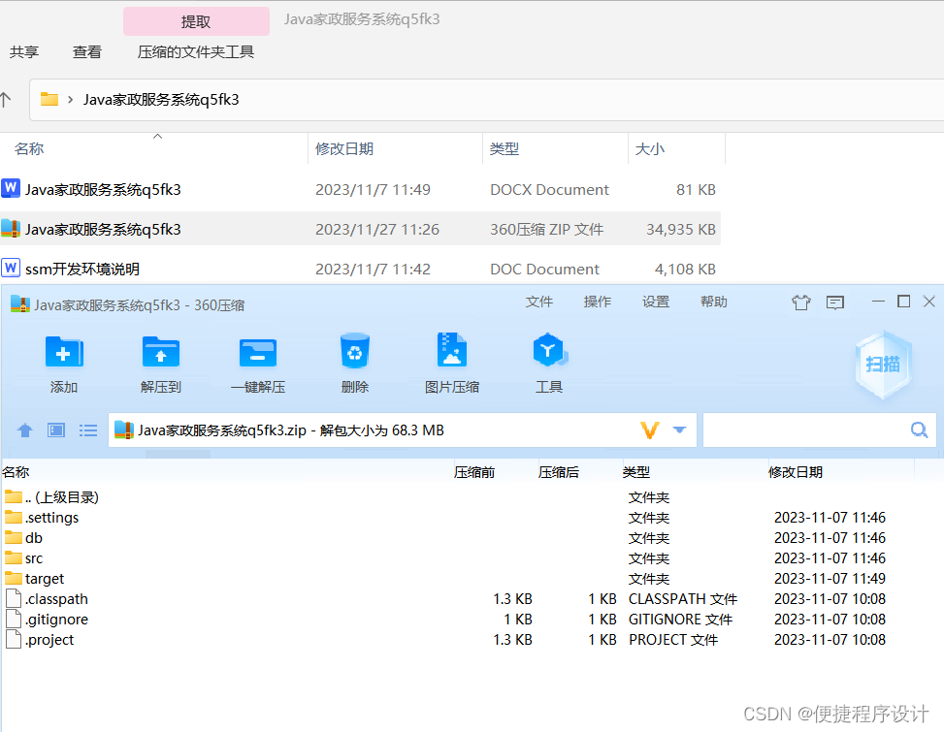Screen dimensions: 944x732
Task: Click the .project file icon
Action: pos(14,639)
